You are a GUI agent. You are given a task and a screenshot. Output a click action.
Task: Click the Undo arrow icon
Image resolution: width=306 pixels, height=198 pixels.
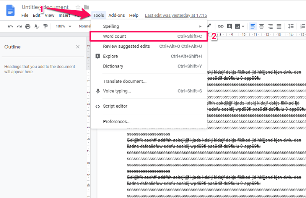tap(10, 26)
